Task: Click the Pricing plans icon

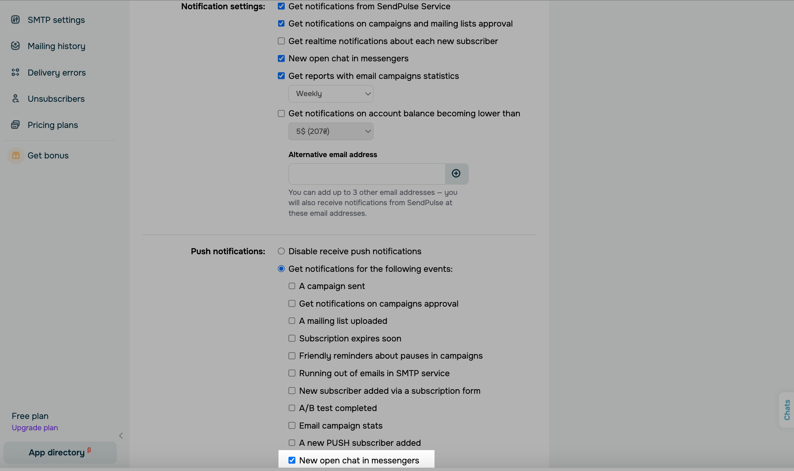Action: (x=15, y=125)
